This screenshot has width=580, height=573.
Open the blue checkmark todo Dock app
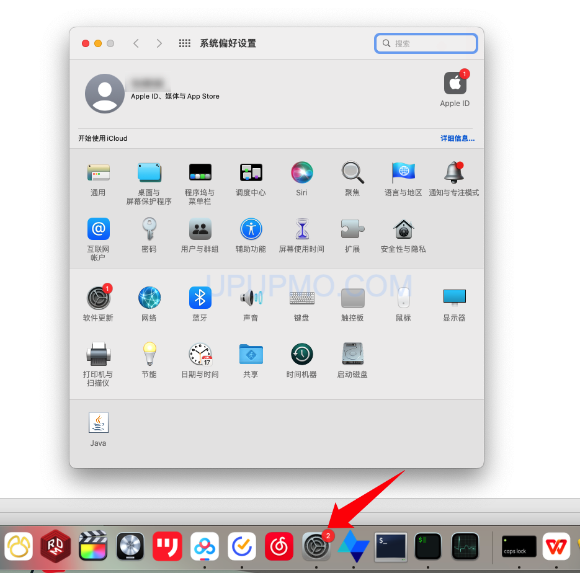(x=242, y=546)
